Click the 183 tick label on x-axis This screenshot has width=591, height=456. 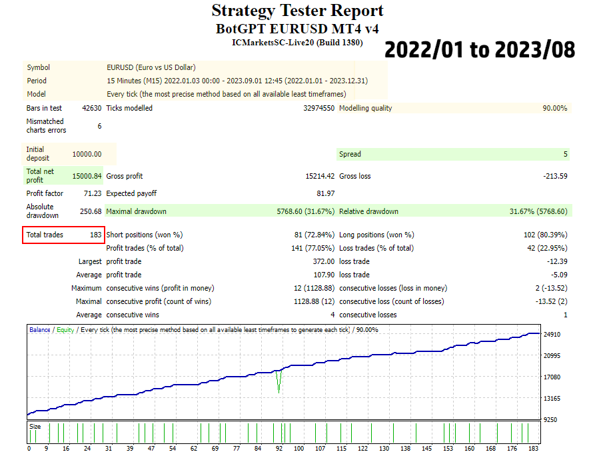[533, 449]
